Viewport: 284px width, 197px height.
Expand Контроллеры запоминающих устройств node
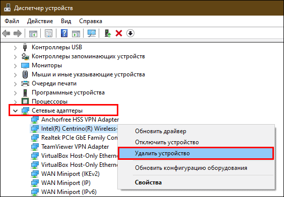point(16,57)
